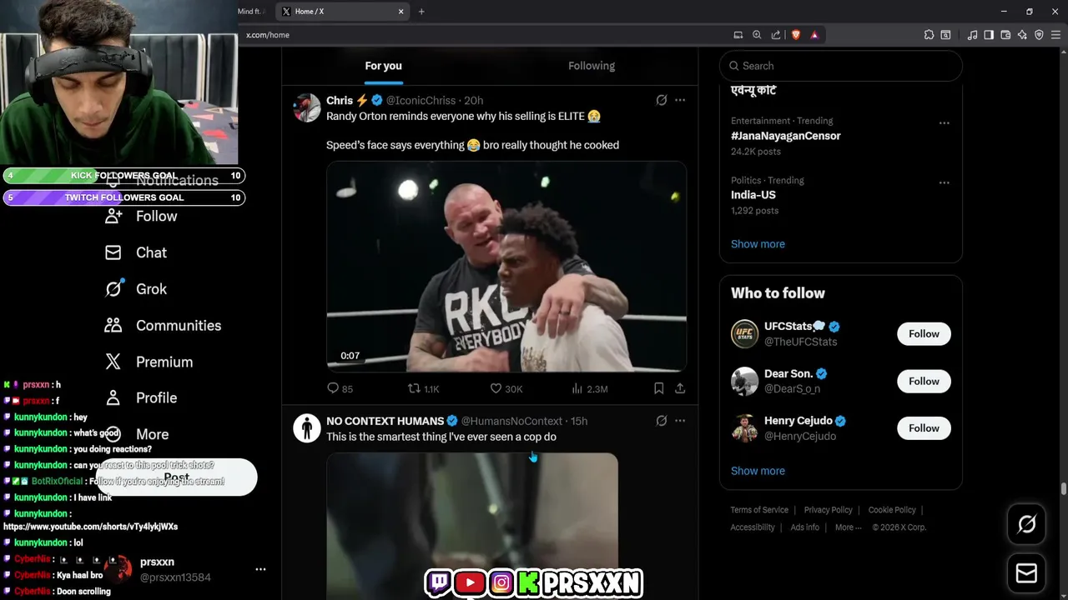Open Grok in X sidebar
Screen dimensions: 1068x600
pyautogui.click(x=135, y=289)
